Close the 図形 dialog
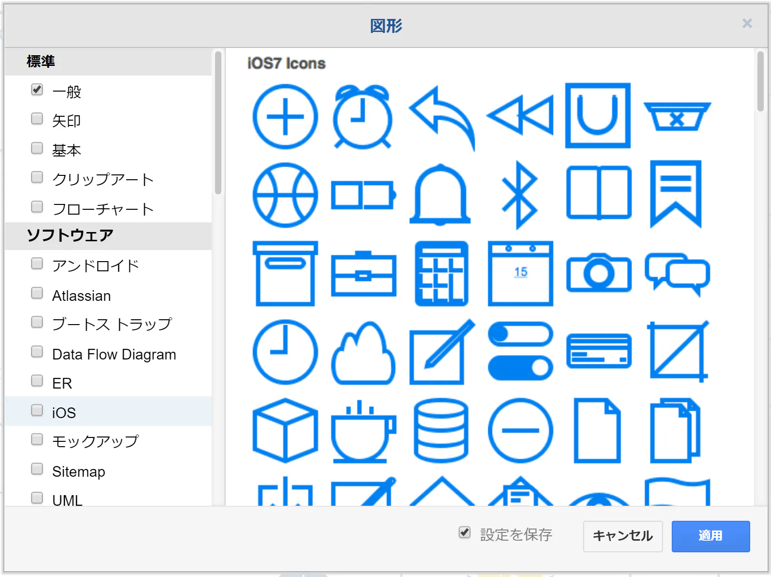 (747, 23)
